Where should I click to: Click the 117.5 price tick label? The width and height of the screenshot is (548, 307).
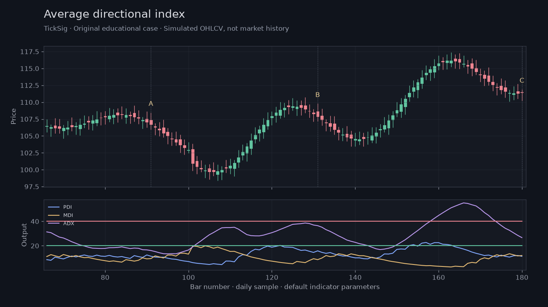[30, 52]
